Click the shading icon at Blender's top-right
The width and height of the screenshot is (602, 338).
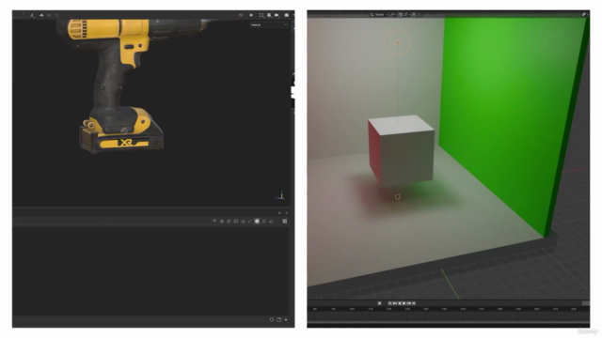pos(584,15)
